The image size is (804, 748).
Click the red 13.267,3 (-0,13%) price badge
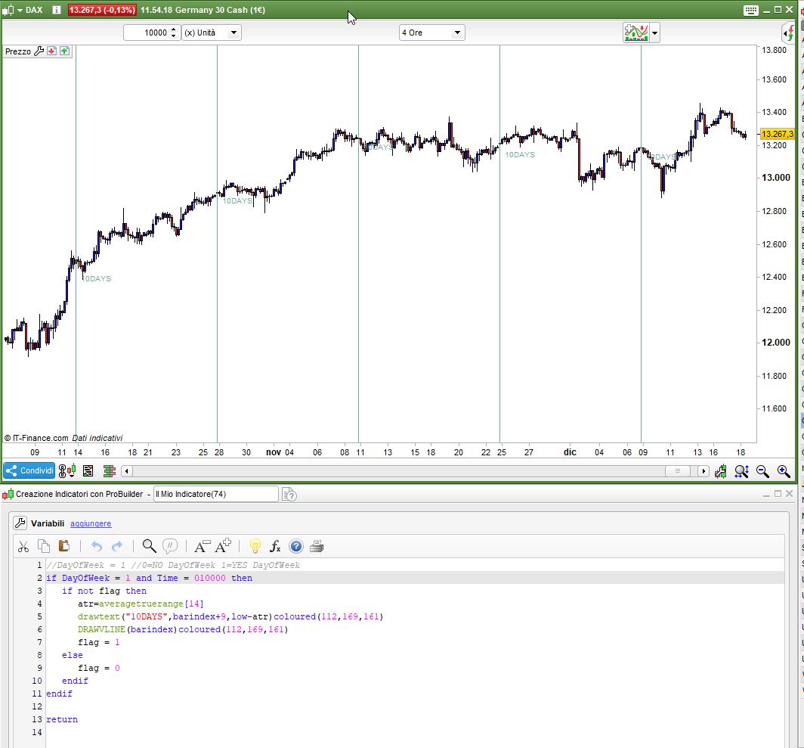click(x=102, y=10)
